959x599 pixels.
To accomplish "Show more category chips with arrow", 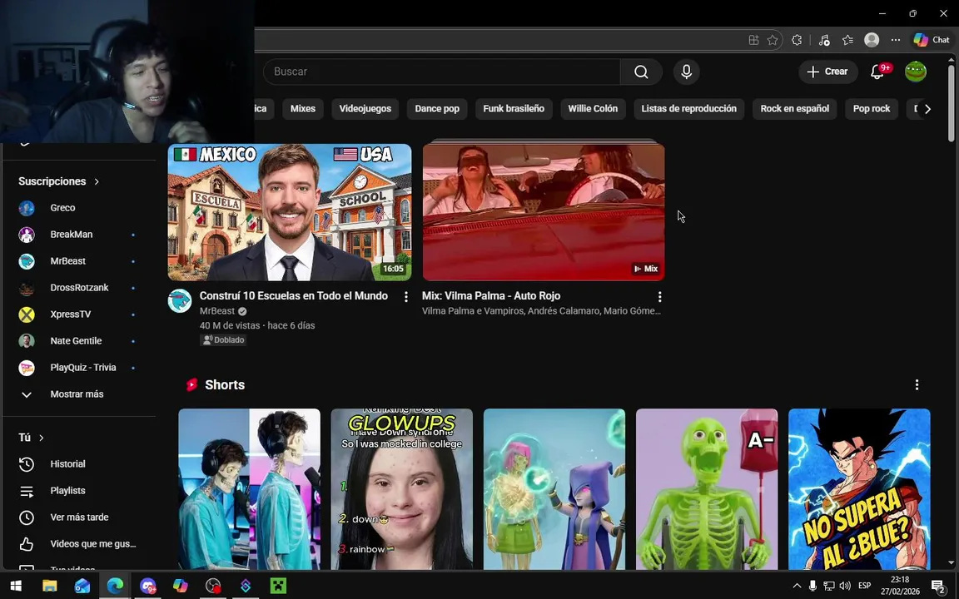I will [928, 109].
